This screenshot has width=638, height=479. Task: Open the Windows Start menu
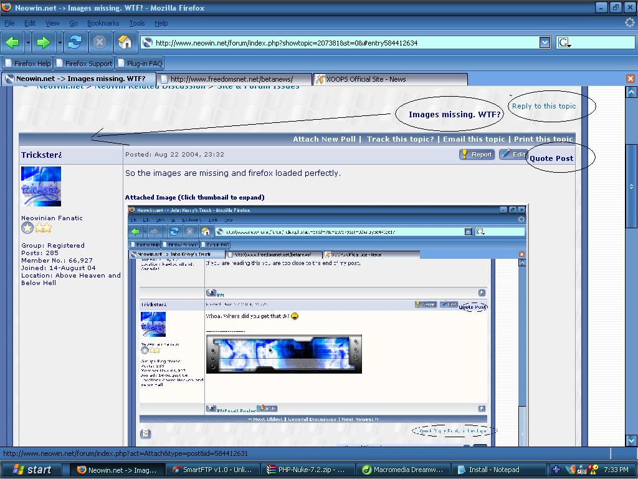(x=32, y=470)
